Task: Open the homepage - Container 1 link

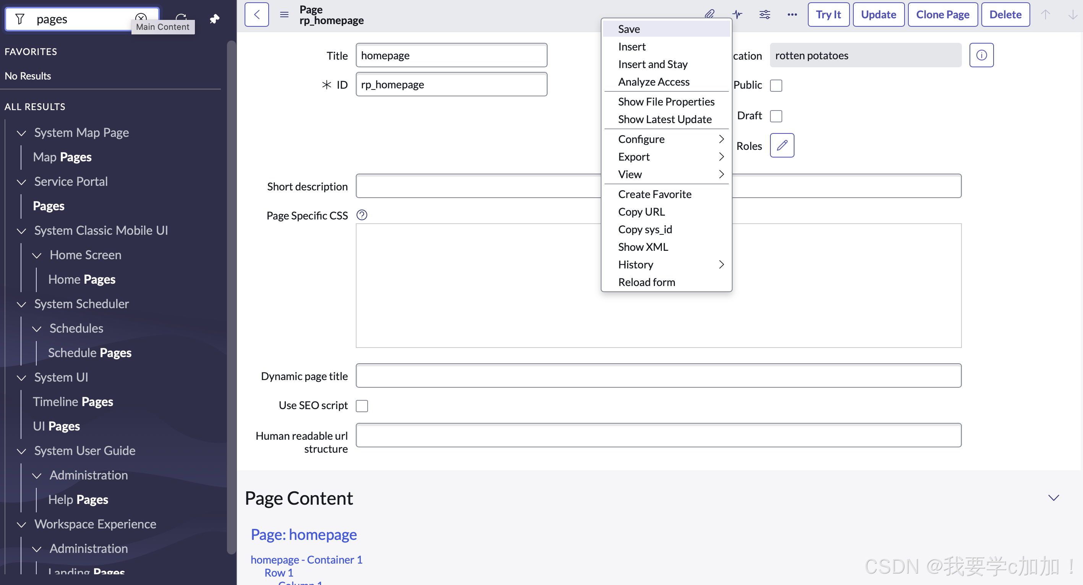Action: [306, 559]
